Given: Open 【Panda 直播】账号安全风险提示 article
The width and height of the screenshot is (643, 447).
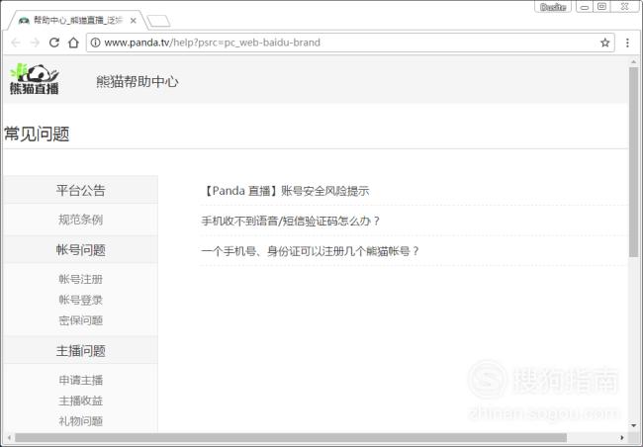Looking at the screenshot, I should pos(286,191).
